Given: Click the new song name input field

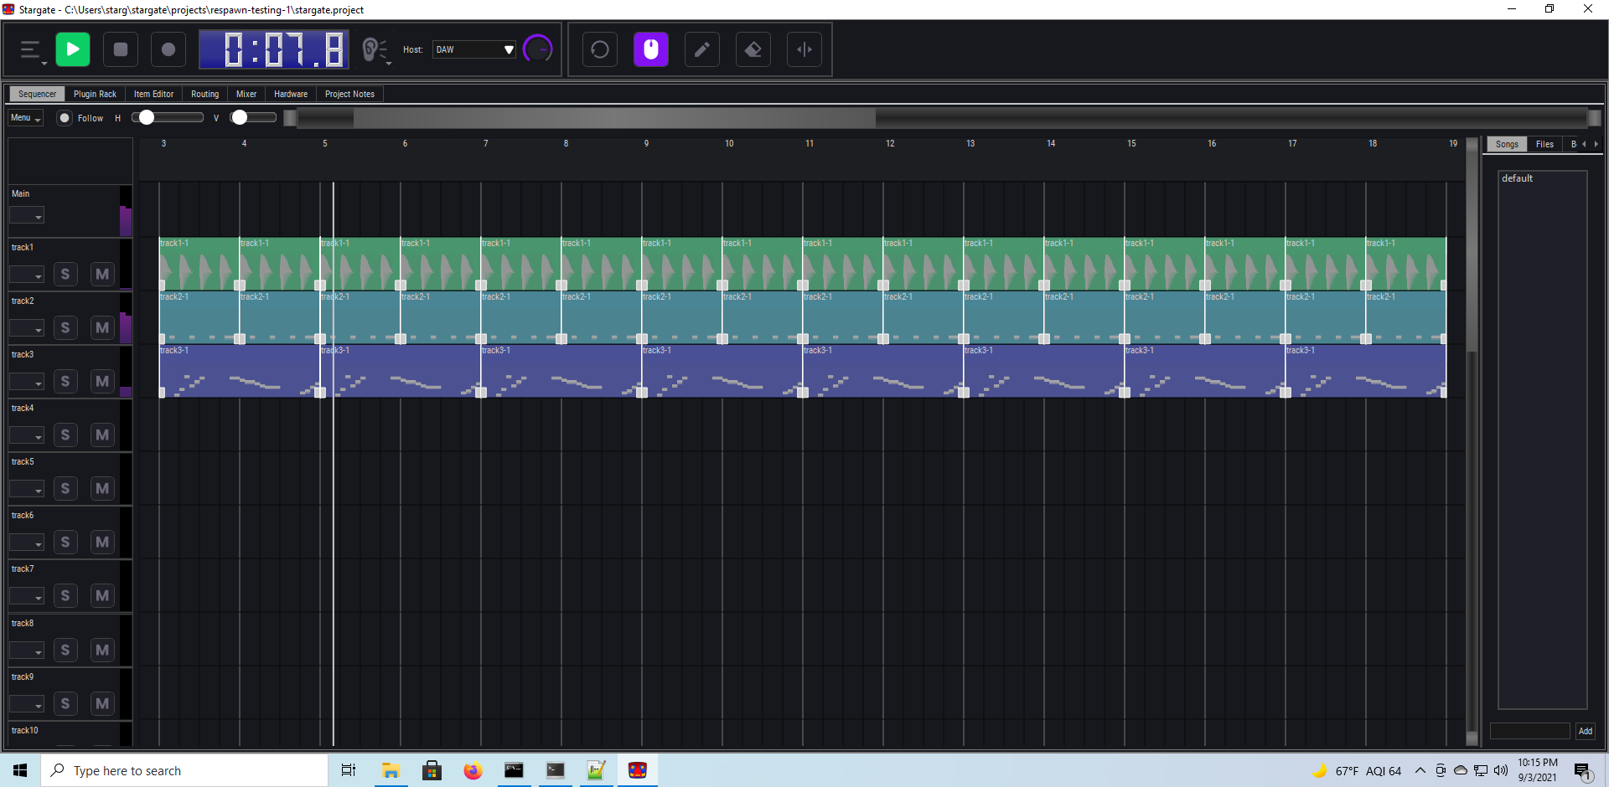Looking at the screenshot, I should tap(1530, 731).
